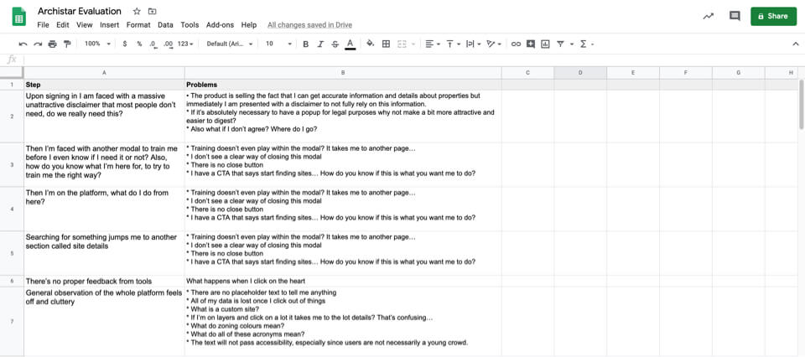Open the Add-ons menu
Viewport: 805px width, 357px height.
[x=220, y=25]
